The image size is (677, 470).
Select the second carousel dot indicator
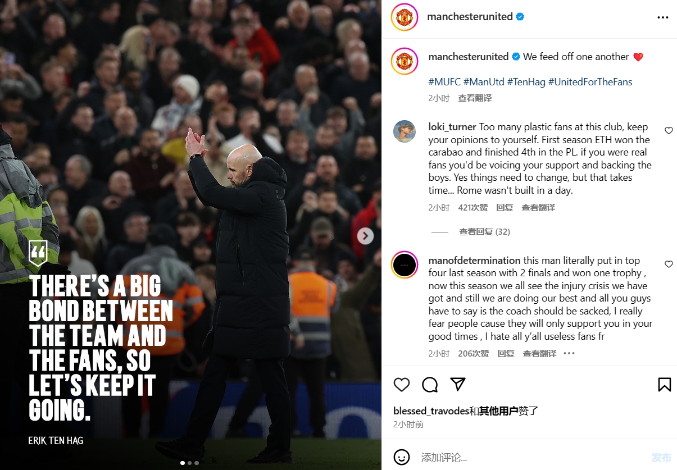click(189, 463)
